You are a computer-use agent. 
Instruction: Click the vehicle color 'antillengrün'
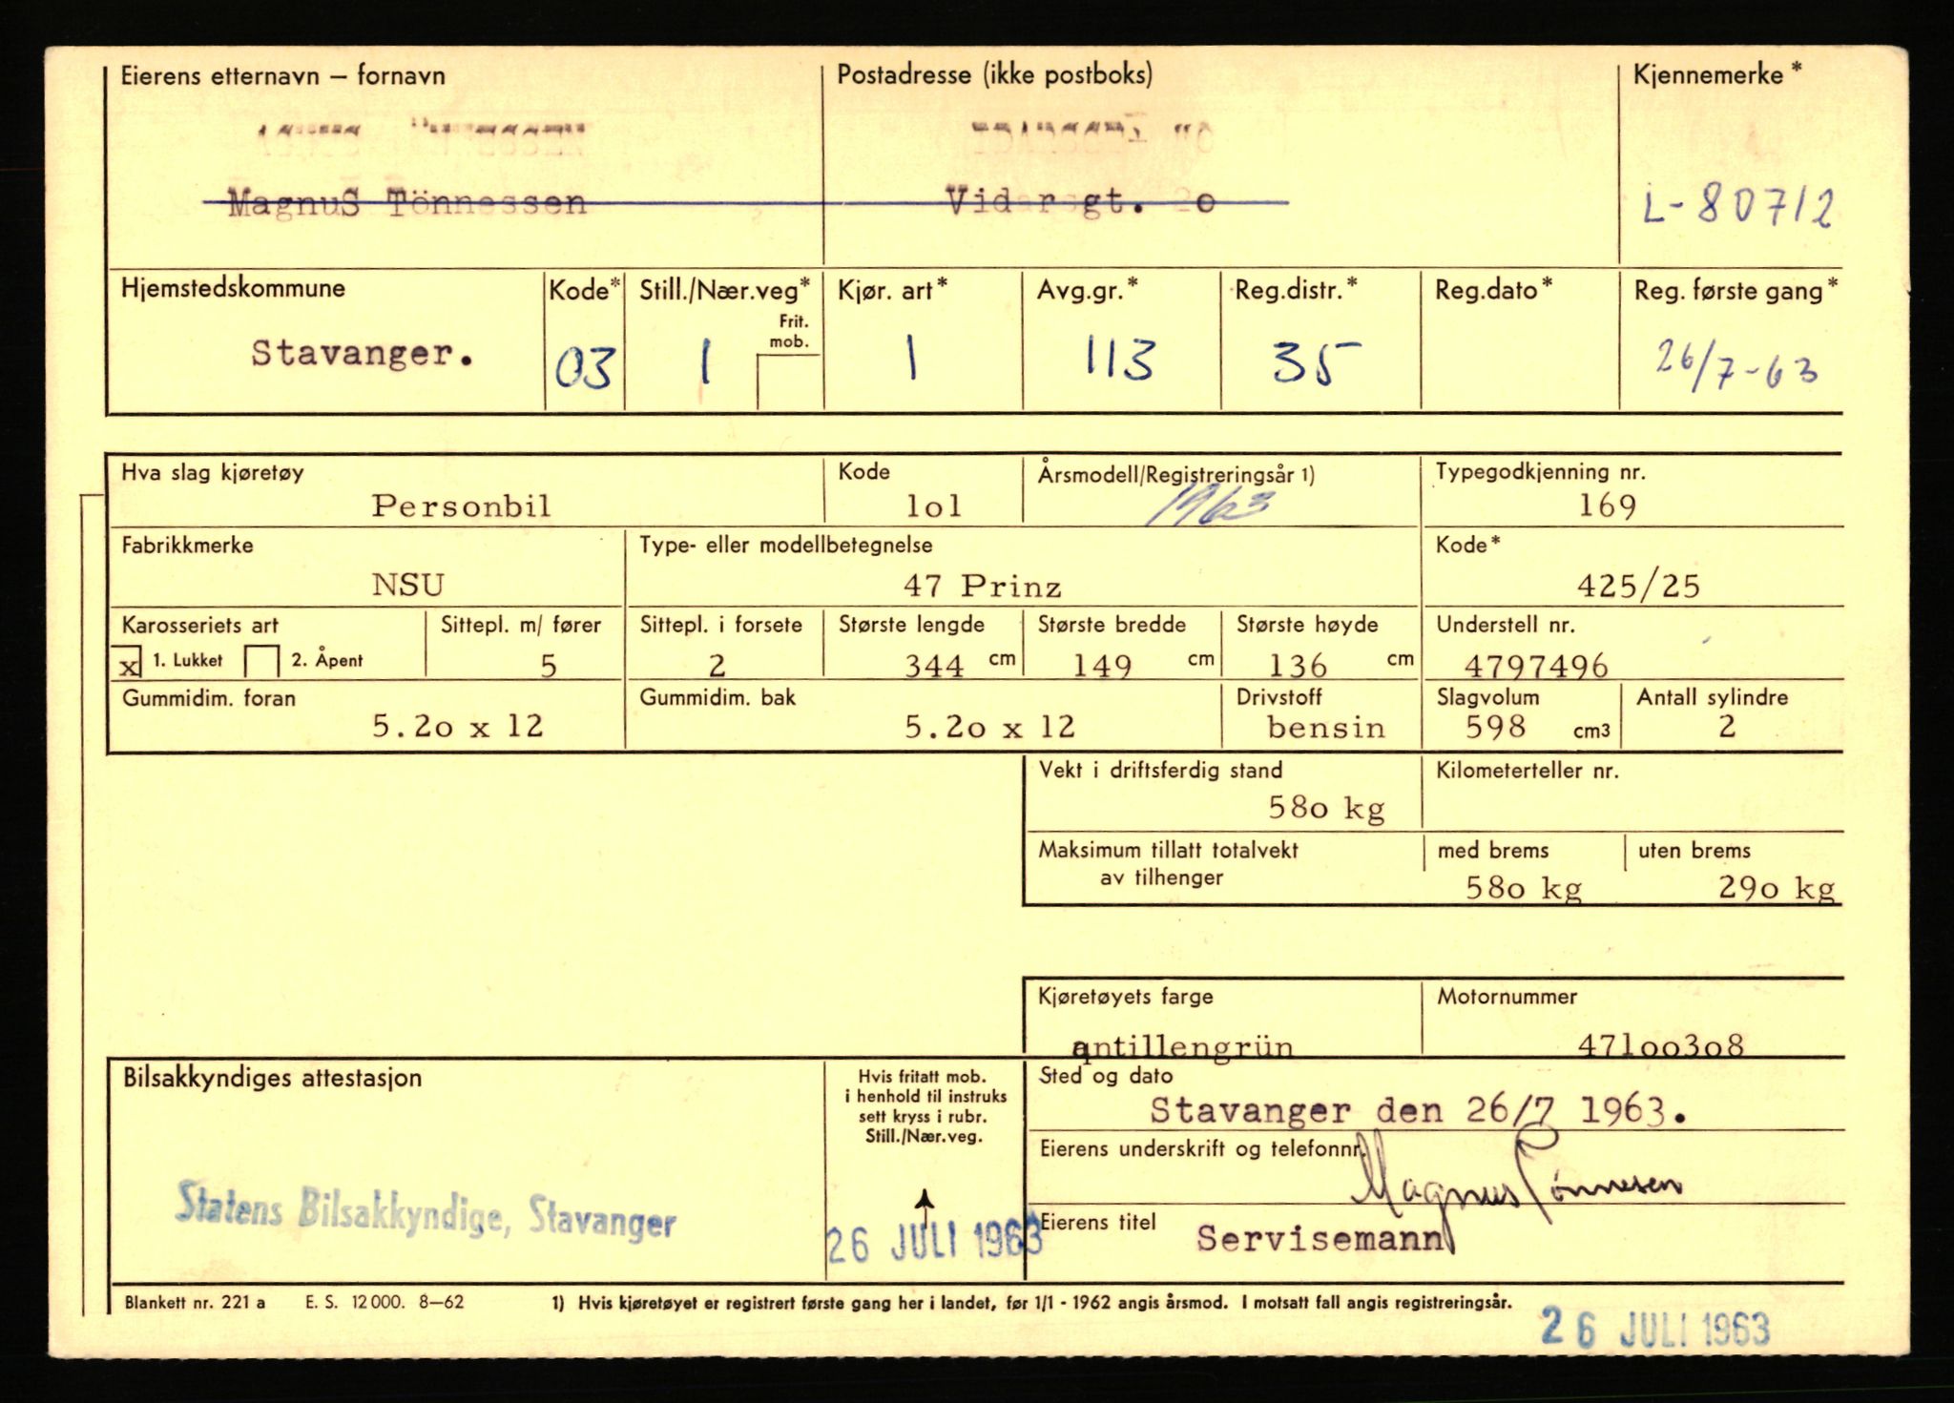[x=1183, y=1046]
